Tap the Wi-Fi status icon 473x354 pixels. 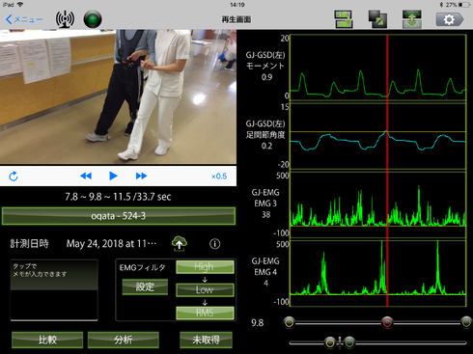[x=20, y=5]
